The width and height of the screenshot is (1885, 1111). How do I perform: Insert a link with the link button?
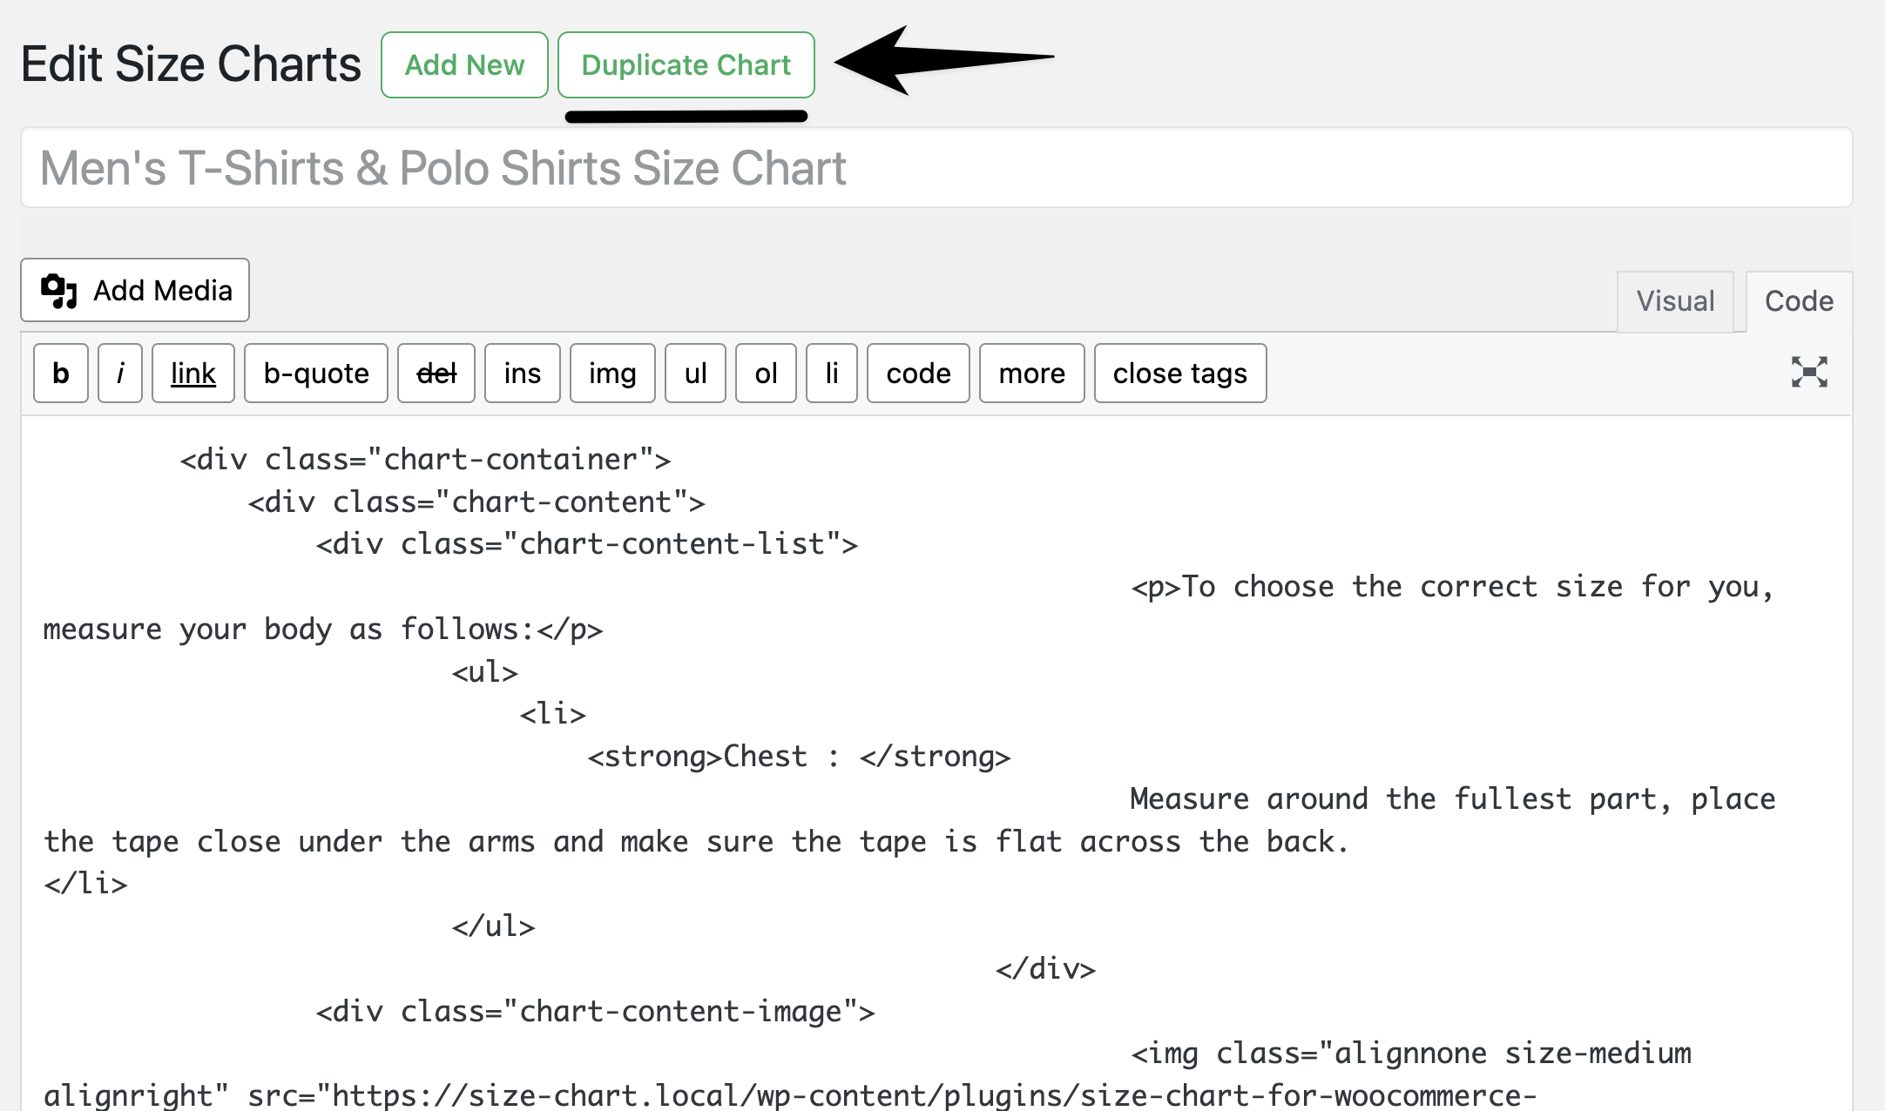(193, 374)
